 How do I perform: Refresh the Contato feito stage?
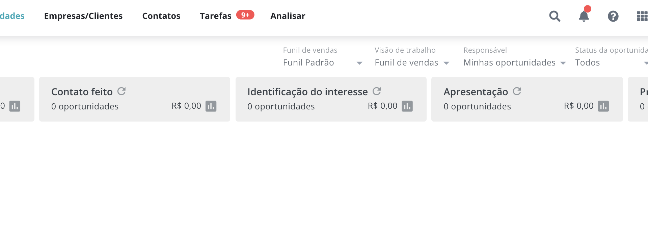point(122,91)
